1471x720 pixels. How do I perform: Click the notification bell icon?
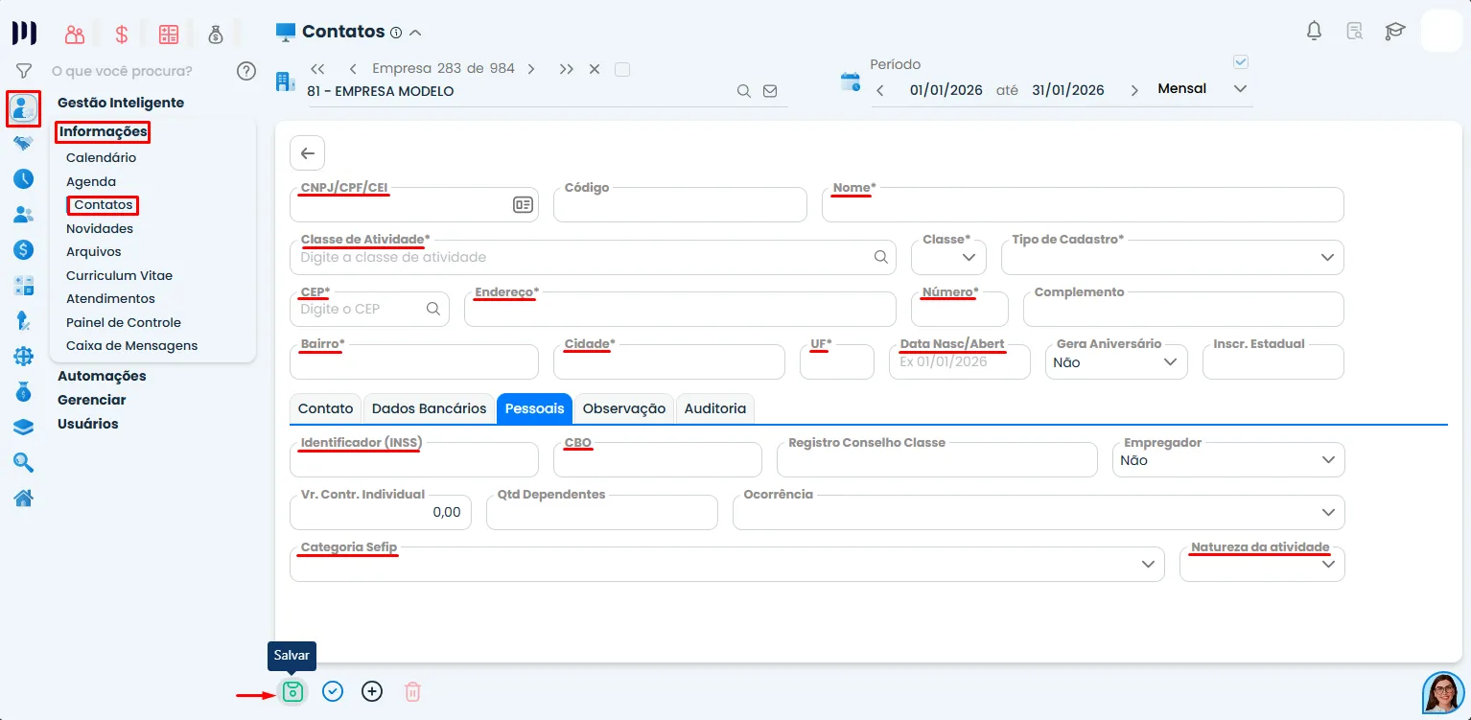[1314, 31]
